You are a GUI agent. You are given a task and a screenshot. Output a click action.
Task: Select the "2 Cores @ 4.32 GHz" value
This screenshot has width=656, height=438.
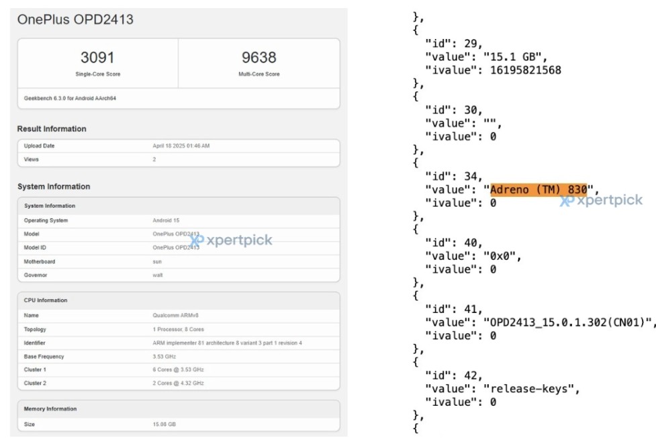click(178, 383)
